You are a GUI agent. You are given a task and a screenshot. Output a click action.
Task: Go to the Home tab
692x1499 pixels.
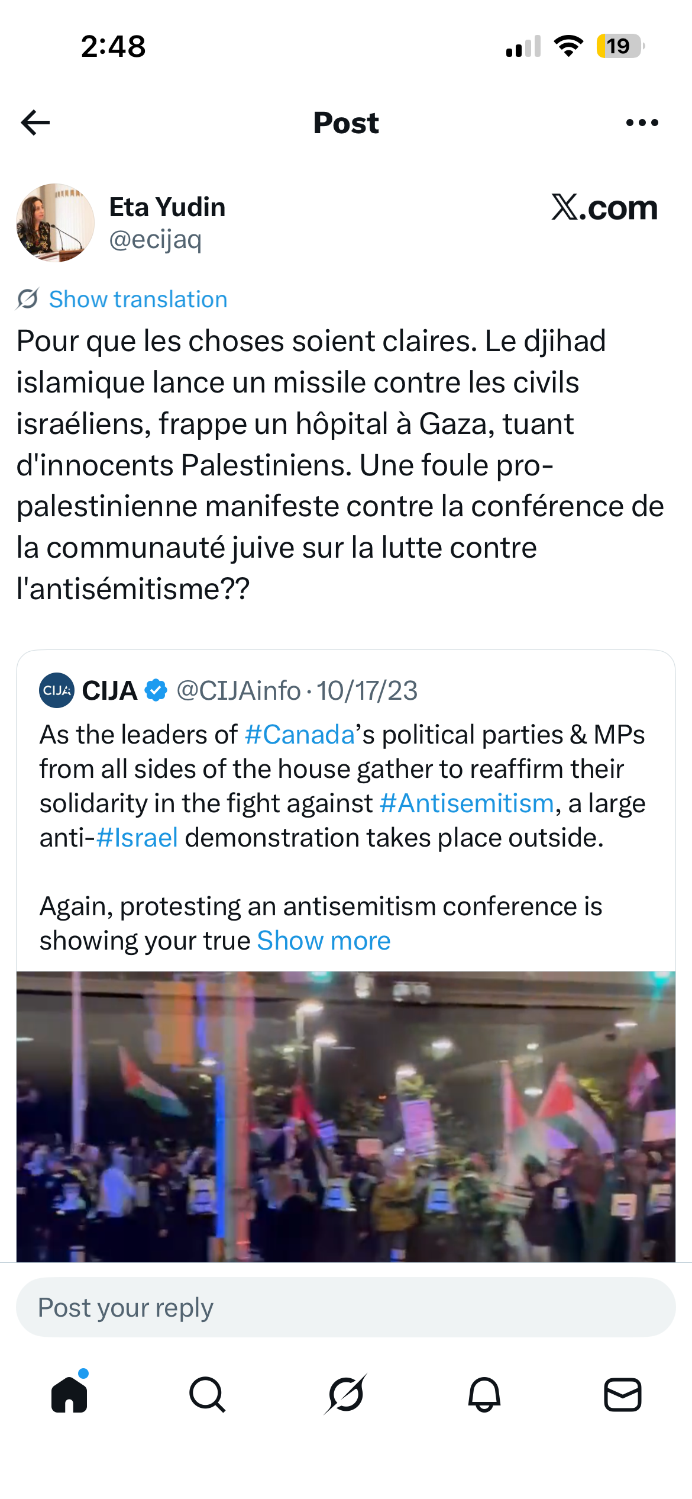(69, 1394)
